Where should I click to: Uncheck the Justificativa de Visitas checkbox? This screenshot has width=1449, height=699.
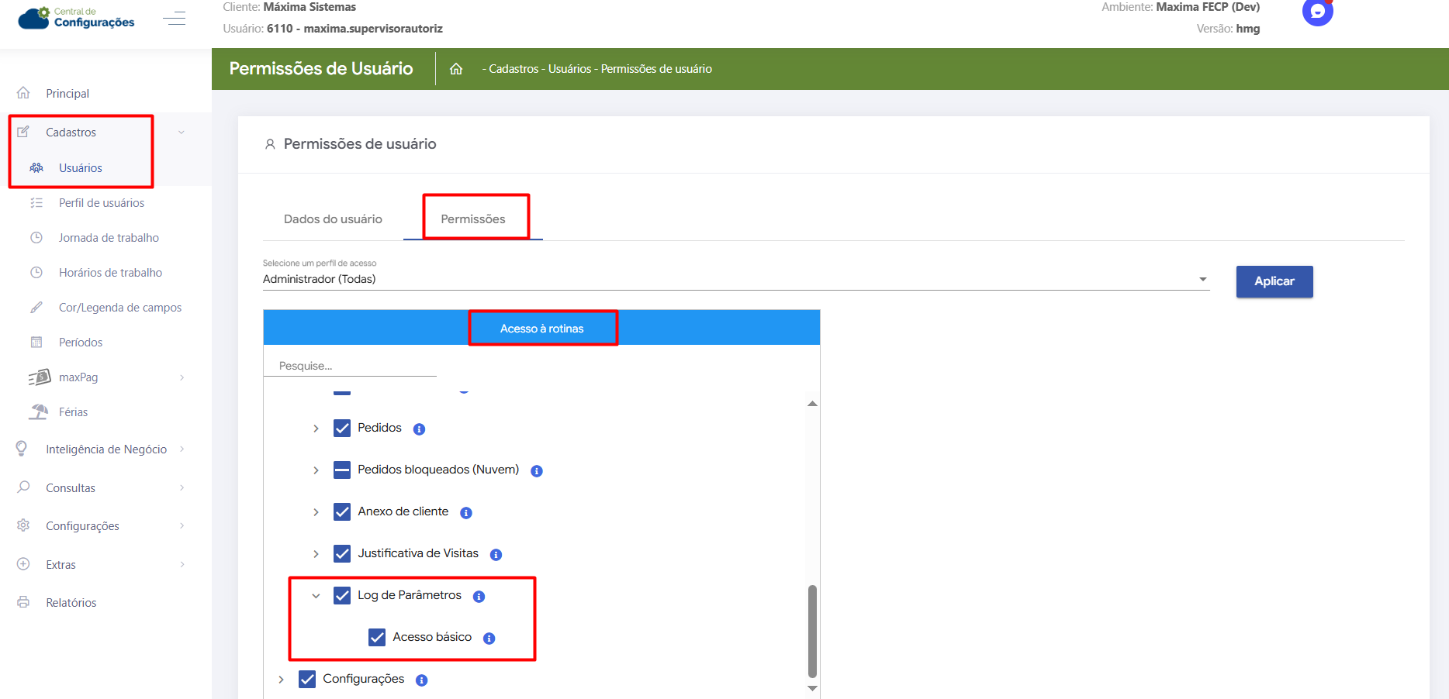(x=342, y=554)
